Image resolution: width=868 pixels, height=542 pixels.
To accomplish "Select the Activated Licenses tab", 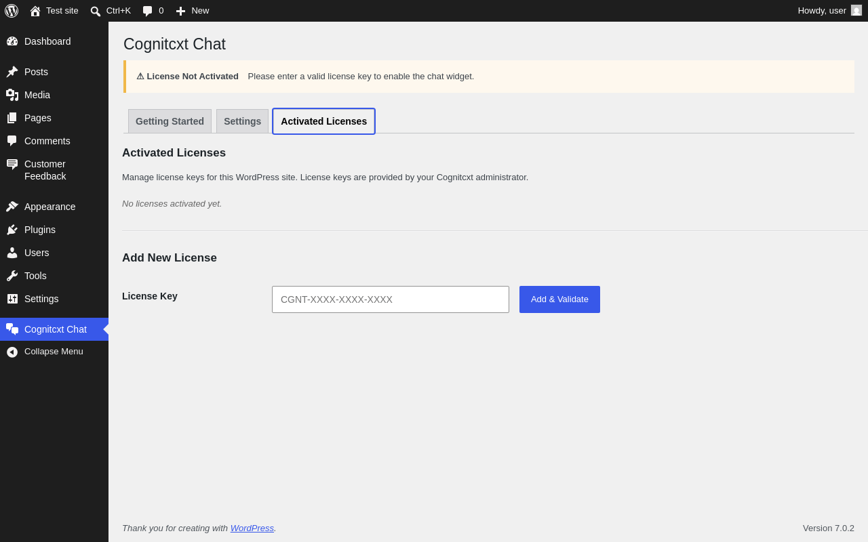I will tap(323, 121).
